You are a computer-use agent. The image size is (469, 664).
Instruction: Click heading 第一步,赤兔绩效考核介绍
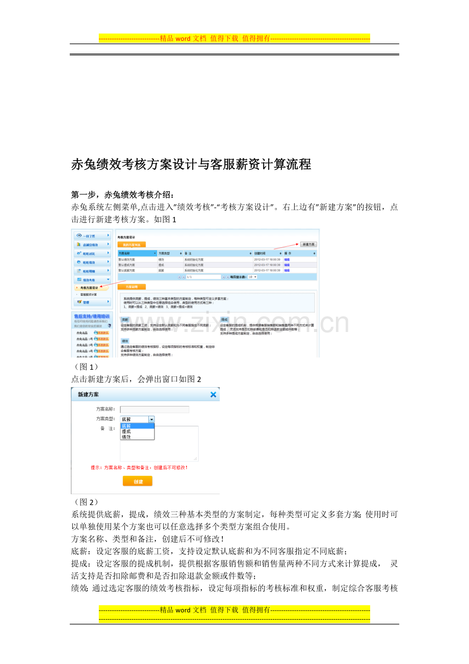click(122, 195)
